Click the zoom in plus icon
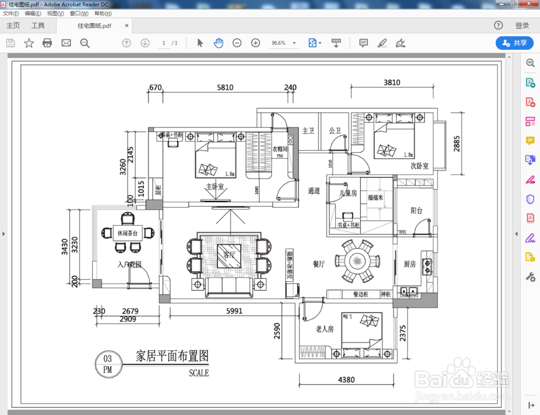This screenshot has height=415, width=540. (255, 43)
